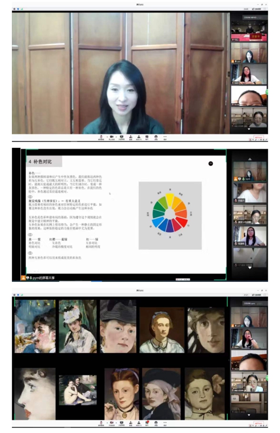Open emoji reactions in the top meeting toolbar
This screenshot has width=280, height=433.
[156, 137]
